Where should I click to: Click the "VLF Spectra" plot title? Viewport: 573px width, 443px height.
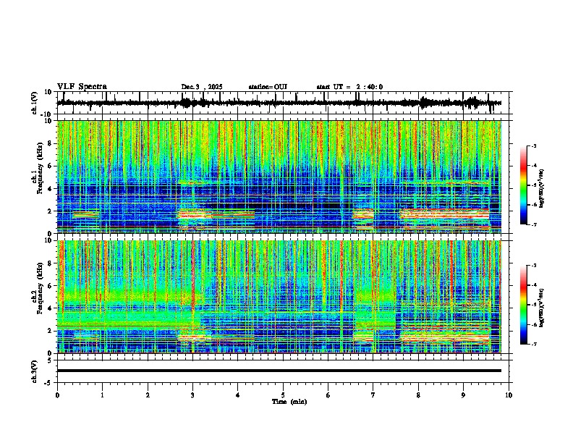(82, 87)
